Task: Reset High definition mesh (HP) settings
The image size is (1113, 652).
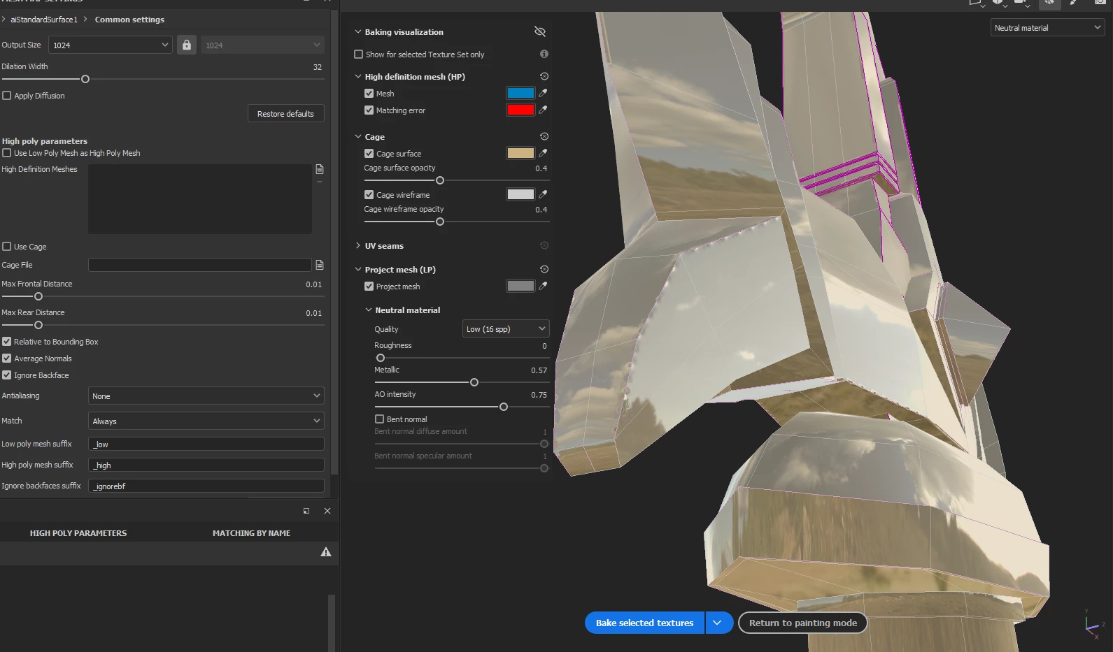Action: tap(544, 76)
